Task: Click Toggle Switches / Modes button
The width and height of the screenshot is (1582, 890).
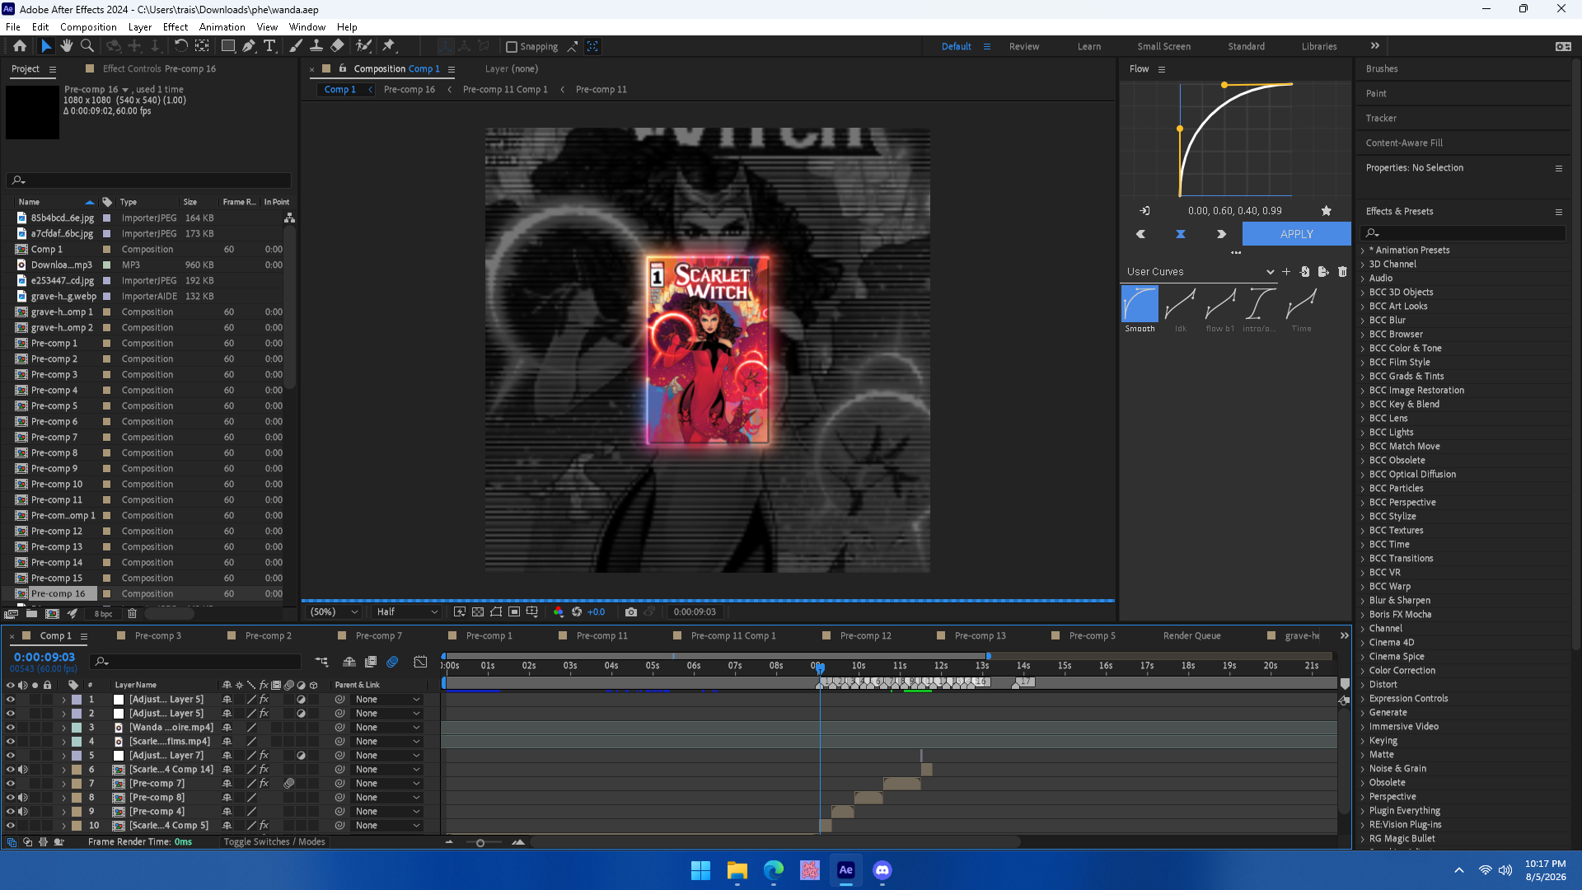Action: pyautogui.click(x=274, y=842)
